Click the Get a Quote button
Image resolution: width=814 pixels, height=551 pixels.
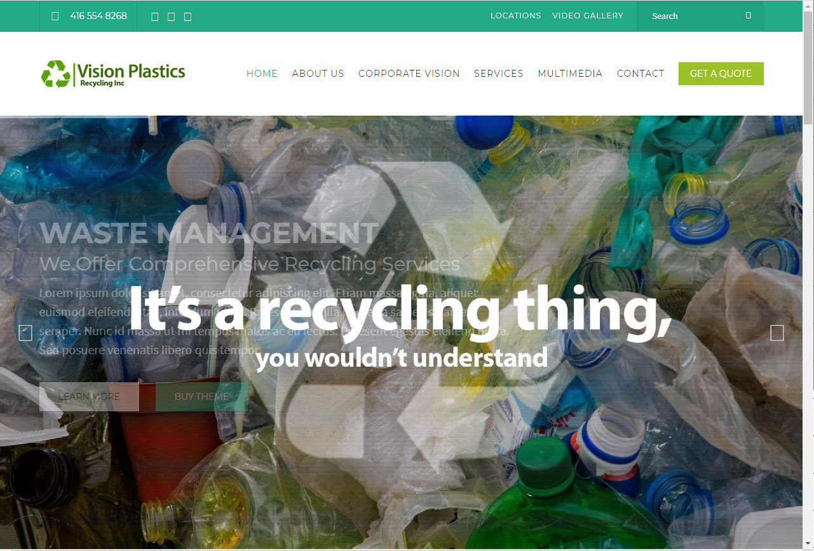(721, 74)
